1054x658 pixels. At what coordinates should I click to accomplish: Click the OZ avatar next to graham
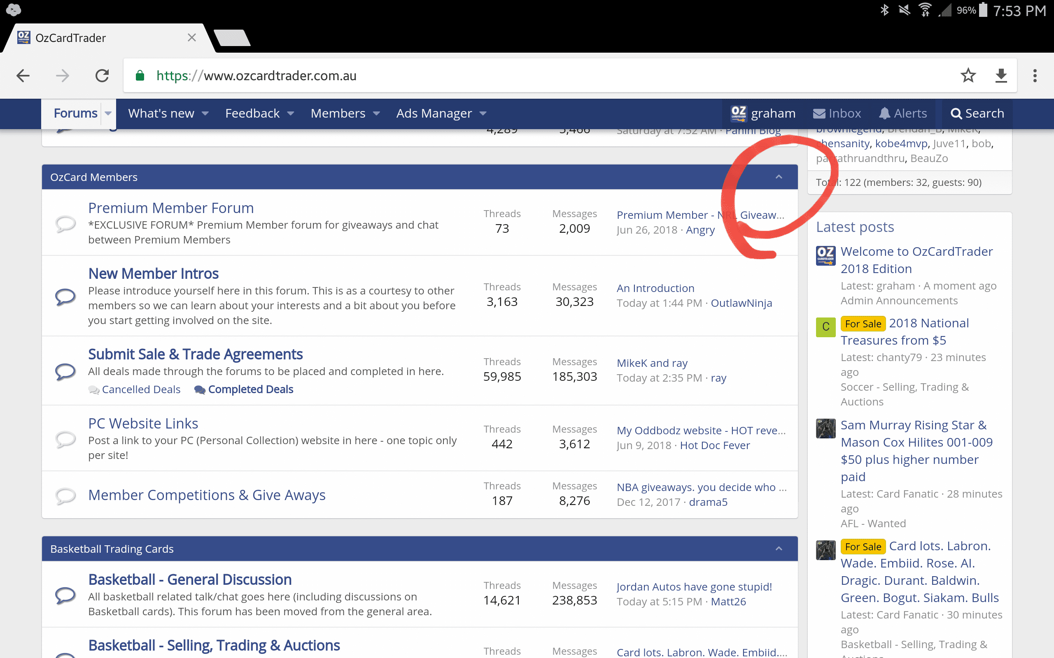[738, 114]
